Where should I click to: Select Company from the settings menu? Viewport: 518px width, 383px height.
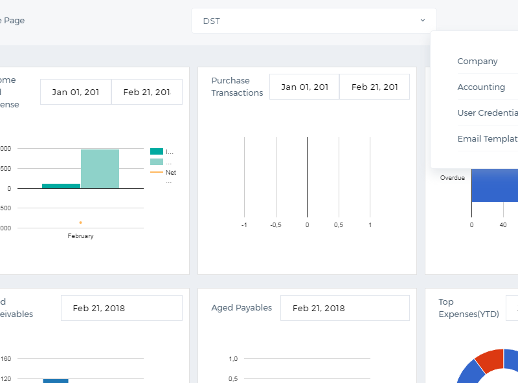pyautogui.click(x=477, y=61)
